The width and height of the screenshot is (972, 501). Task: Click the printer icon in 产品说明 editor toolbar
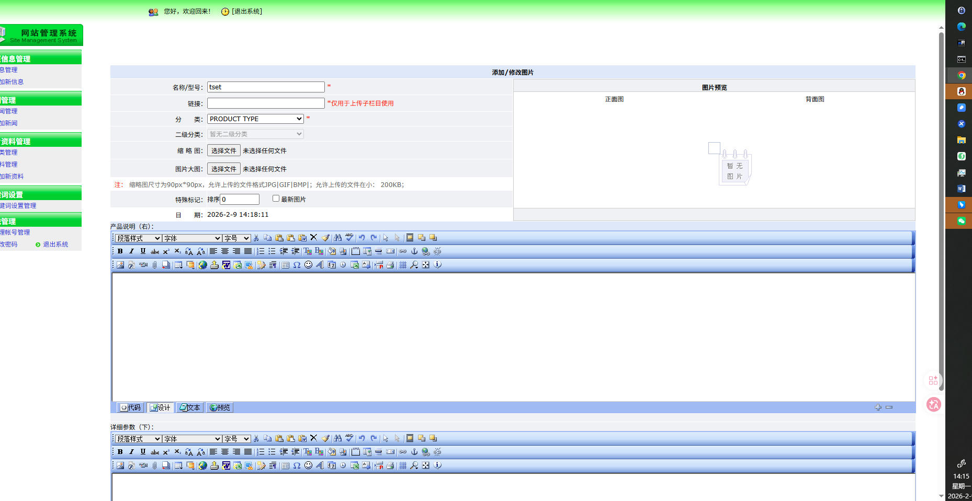click(390, 265)
